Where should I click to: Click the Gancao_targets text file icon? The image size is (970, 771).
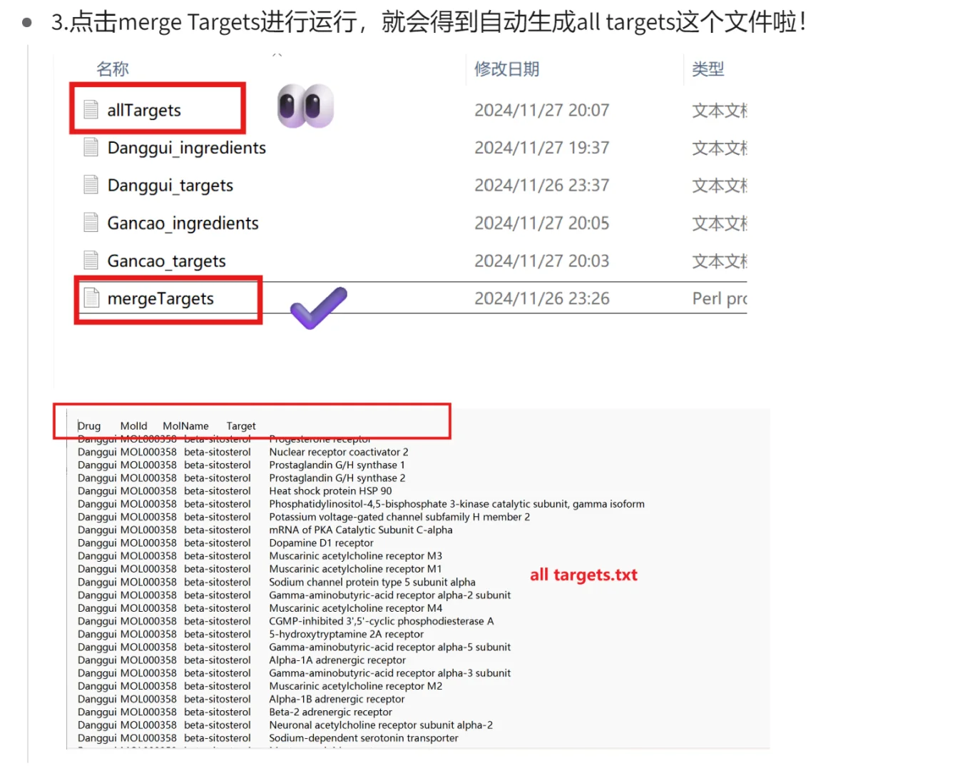pos(91,261)
